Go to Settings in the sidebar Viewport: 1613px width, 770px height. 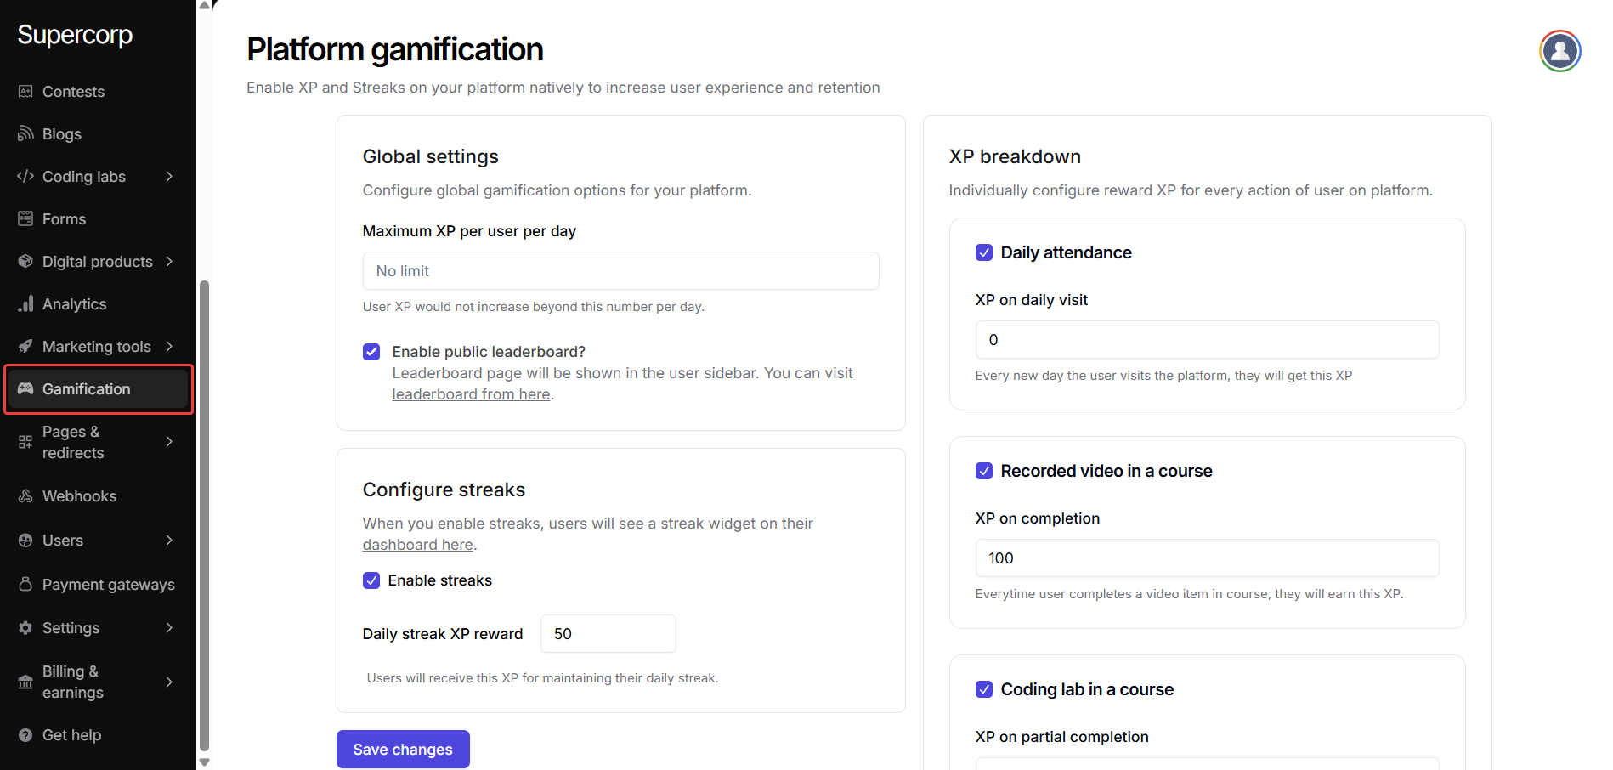(x=71, y=628)
